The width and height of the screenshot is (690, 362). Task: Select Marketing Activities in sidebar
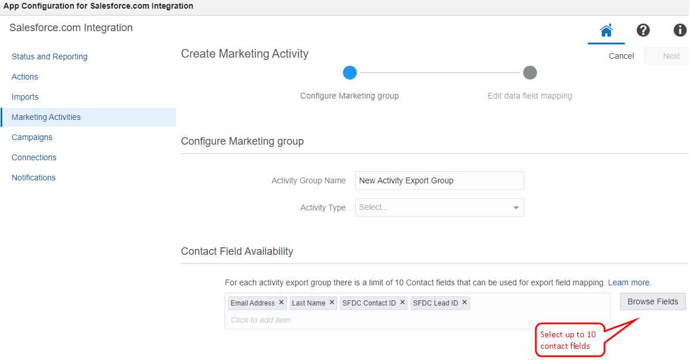coord(88,117)
